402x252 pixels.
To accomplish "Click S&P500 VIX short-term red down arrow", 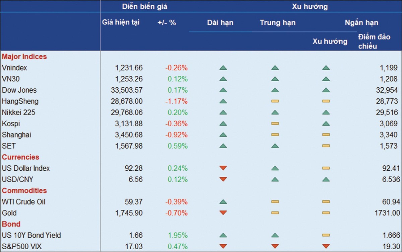I will click(x=326, y=247).
